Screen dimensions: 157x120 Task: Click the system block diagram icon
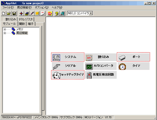56,57
